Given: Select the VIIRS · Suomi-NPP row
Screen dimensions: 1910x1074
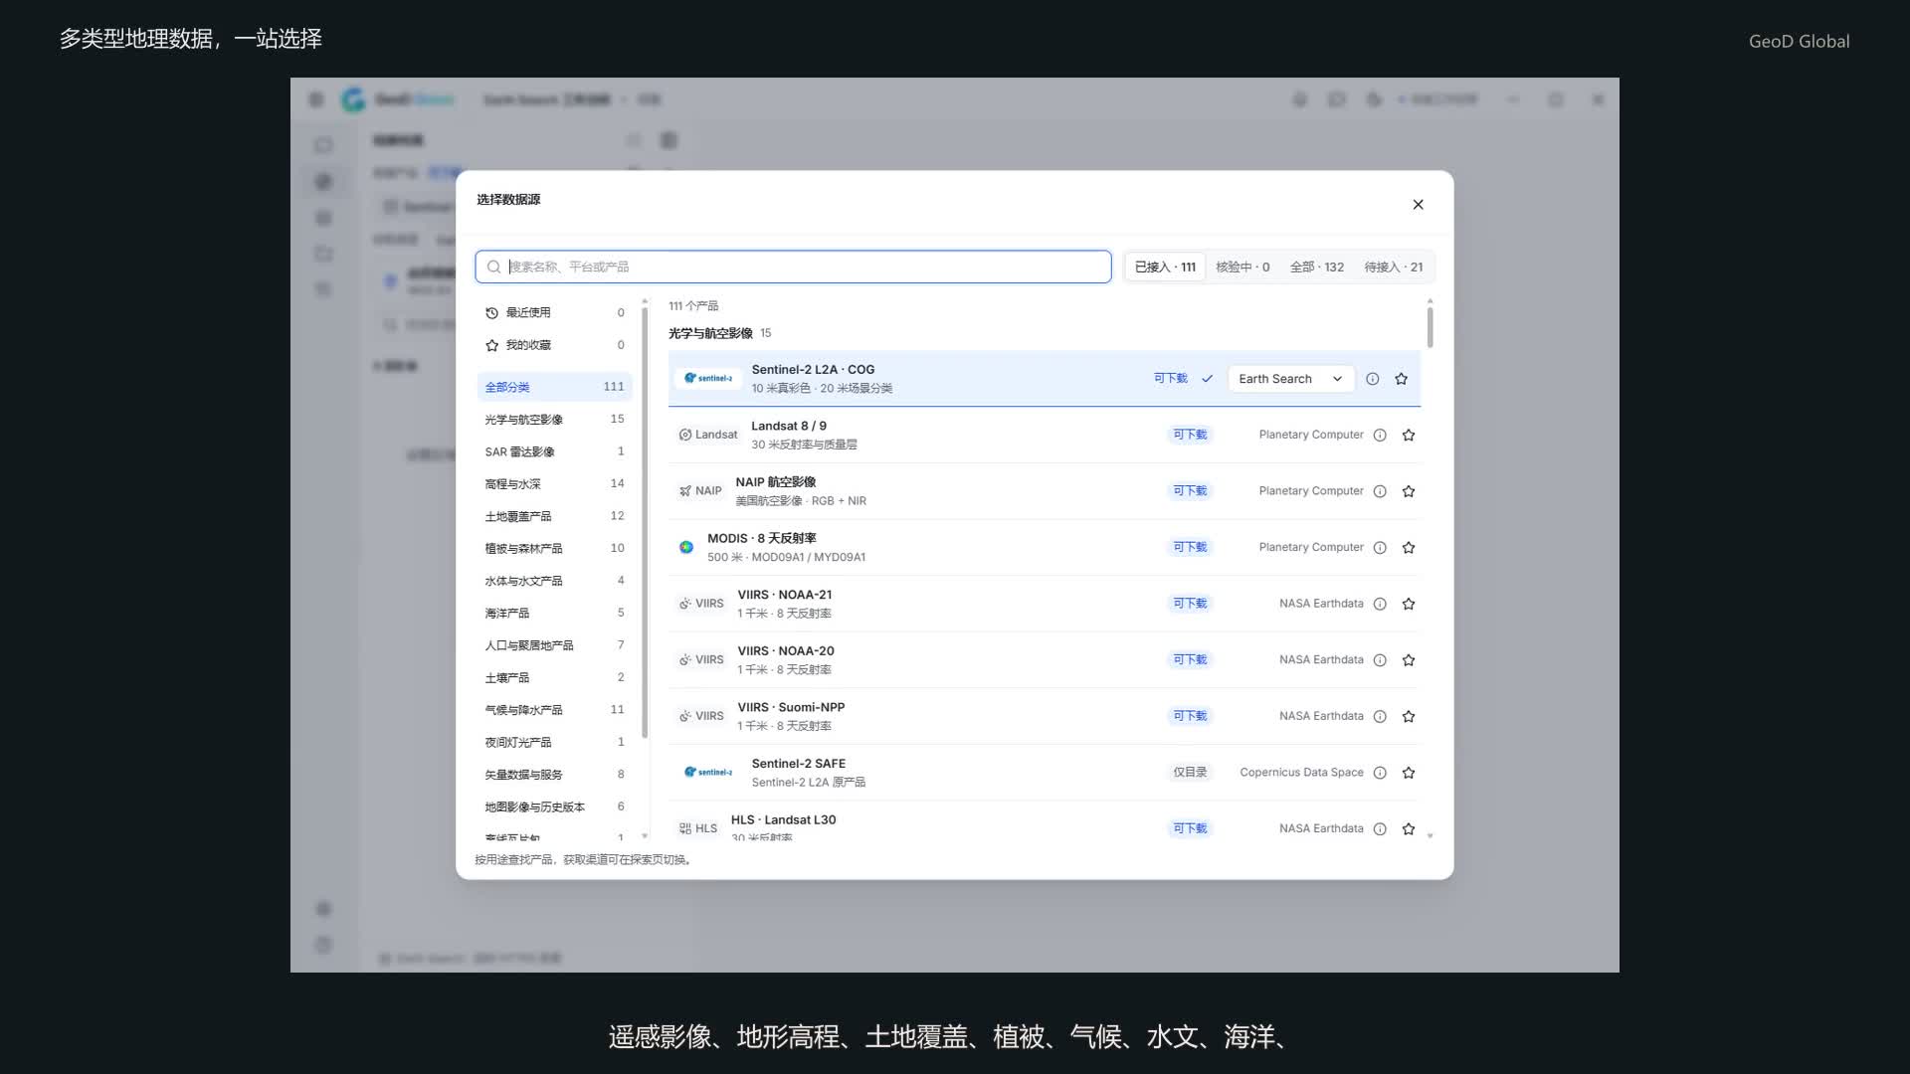Looking at the screenshot, I should [1045, 716].
